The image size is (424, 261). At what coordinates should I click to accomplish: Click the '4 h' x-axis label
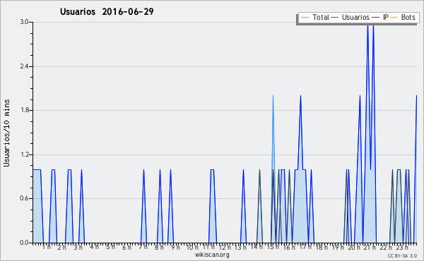(x=95, y=247)
